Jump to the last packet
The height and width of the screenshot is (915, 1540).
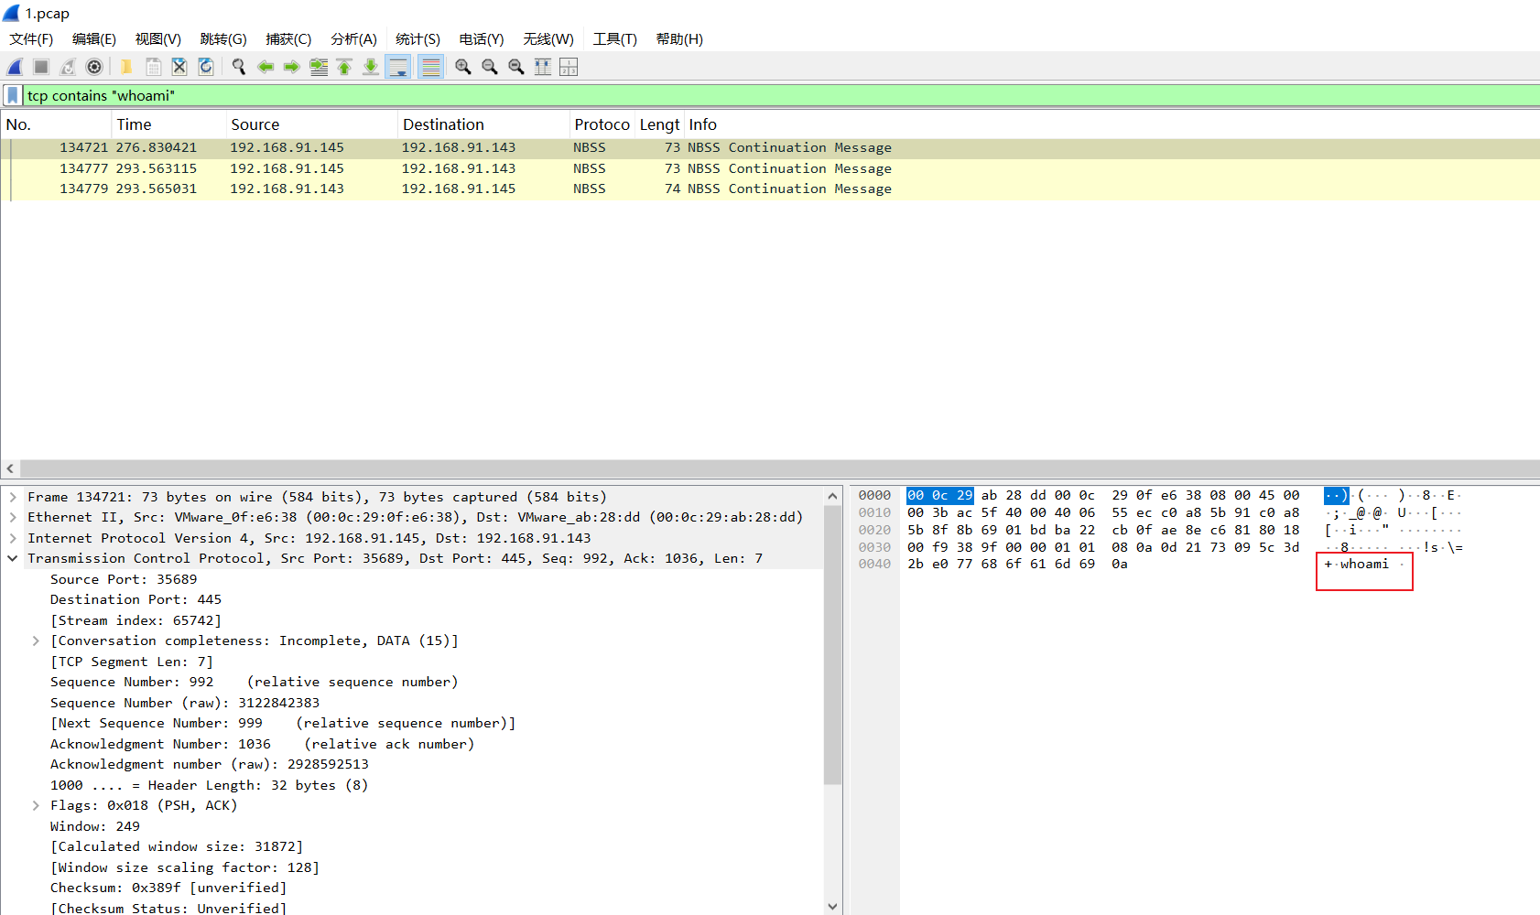371,67
